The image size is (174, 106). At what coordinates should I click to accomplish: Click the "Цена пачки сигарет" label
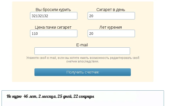[53, 27]
